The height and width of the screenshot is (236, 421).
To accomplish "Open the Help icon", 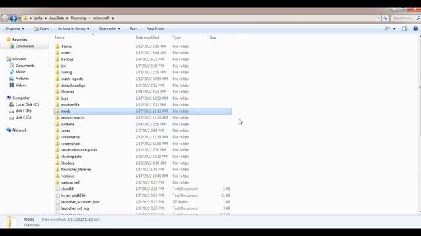I will coord(415,28).
